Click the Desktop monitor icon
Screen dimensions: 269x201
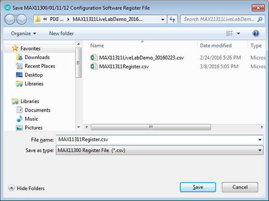pyautogui.click(x=19, y=75)
